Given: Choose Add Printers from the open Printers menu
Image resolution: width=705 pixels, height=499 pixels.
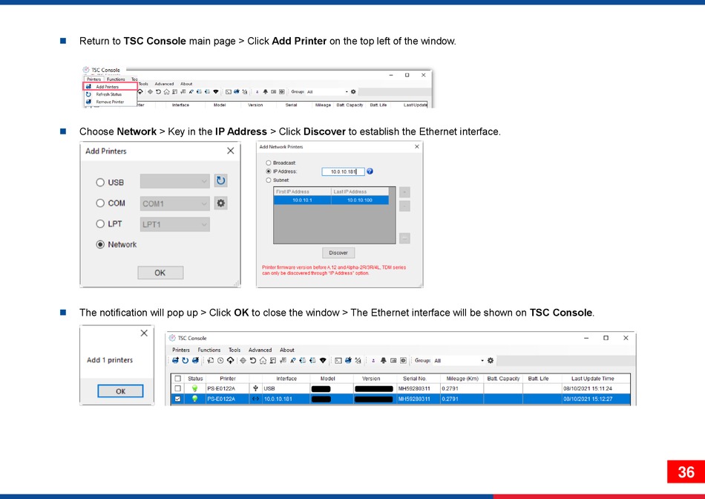Looking at the screenshot, I should point(110,86).
